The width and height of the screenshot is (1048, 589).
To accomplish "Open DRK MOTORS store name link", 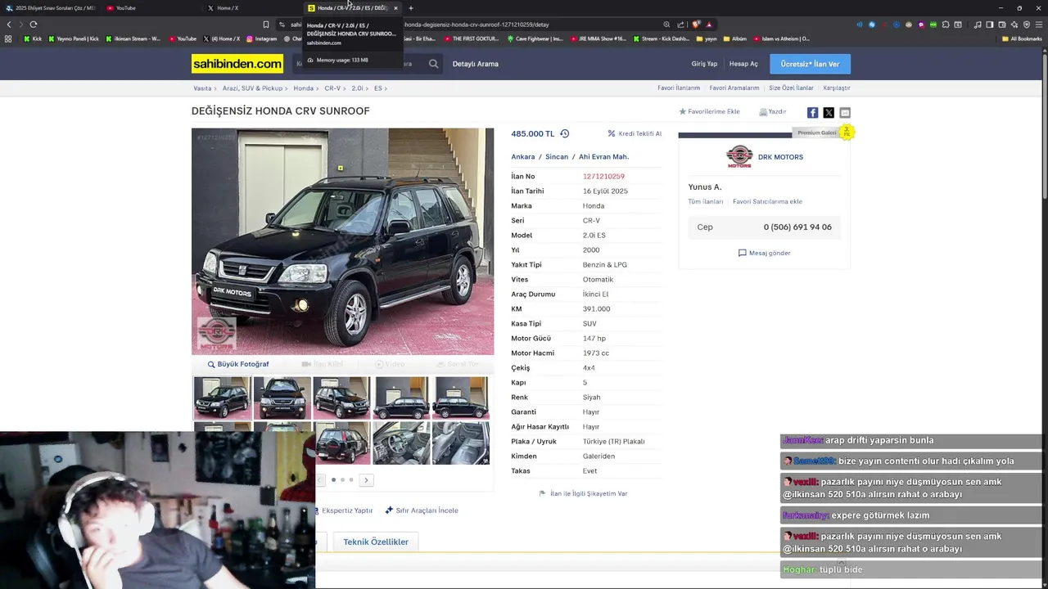I will 780,157.
